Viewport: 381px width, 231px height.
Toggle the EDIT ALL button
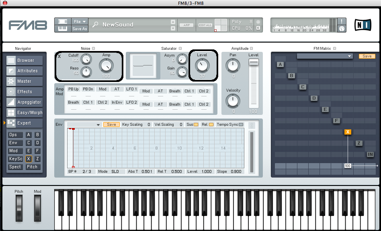(x=205, y=25)
